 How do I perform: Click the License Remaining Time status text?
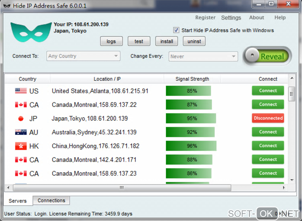(x=91, y=214)
